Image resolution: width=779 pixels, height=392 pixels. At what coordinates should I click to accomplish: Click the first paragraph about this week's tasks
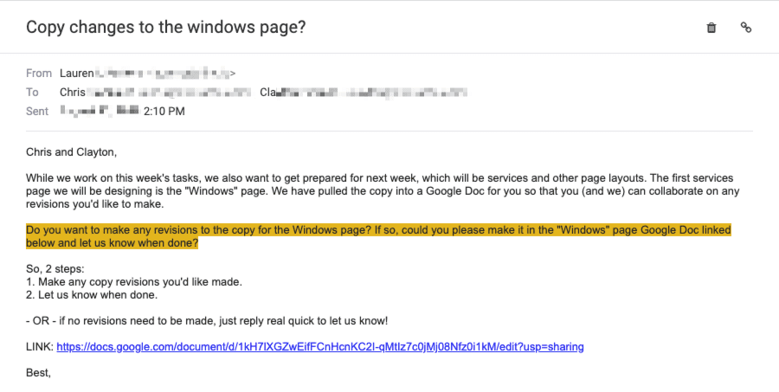pos(383,190)
